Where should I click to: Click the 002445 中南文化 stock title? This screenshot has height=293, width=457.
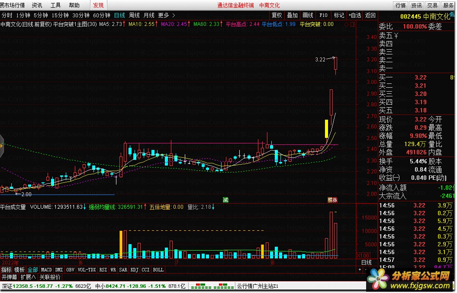click(425, 16)
